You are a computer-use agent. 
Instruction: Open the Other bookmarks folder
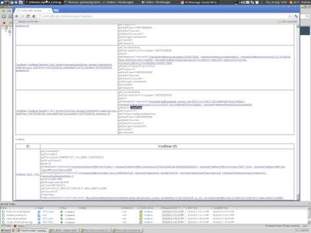tap(287, 21)
